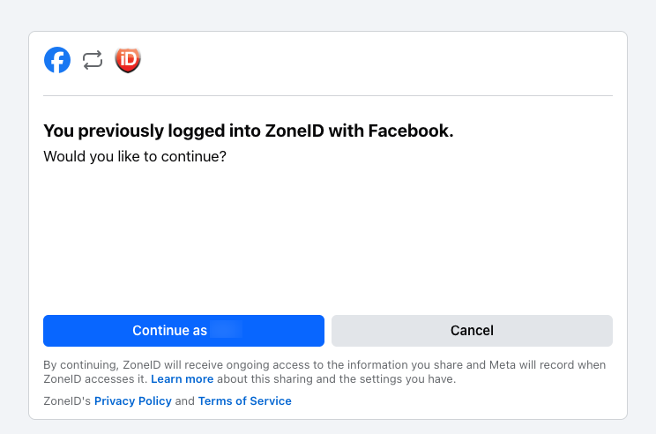This screenshot has width=656, height=434.
Task: Click the word ZoneID in the bold heading
Action: click(298, 131)
